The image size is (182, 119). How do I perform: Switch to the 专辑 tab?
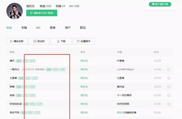[24, 28]
